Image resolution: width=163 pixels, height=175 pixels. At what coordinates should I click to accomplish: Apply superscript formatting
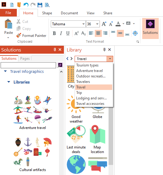pyautogui.click(x=76, y=33)
